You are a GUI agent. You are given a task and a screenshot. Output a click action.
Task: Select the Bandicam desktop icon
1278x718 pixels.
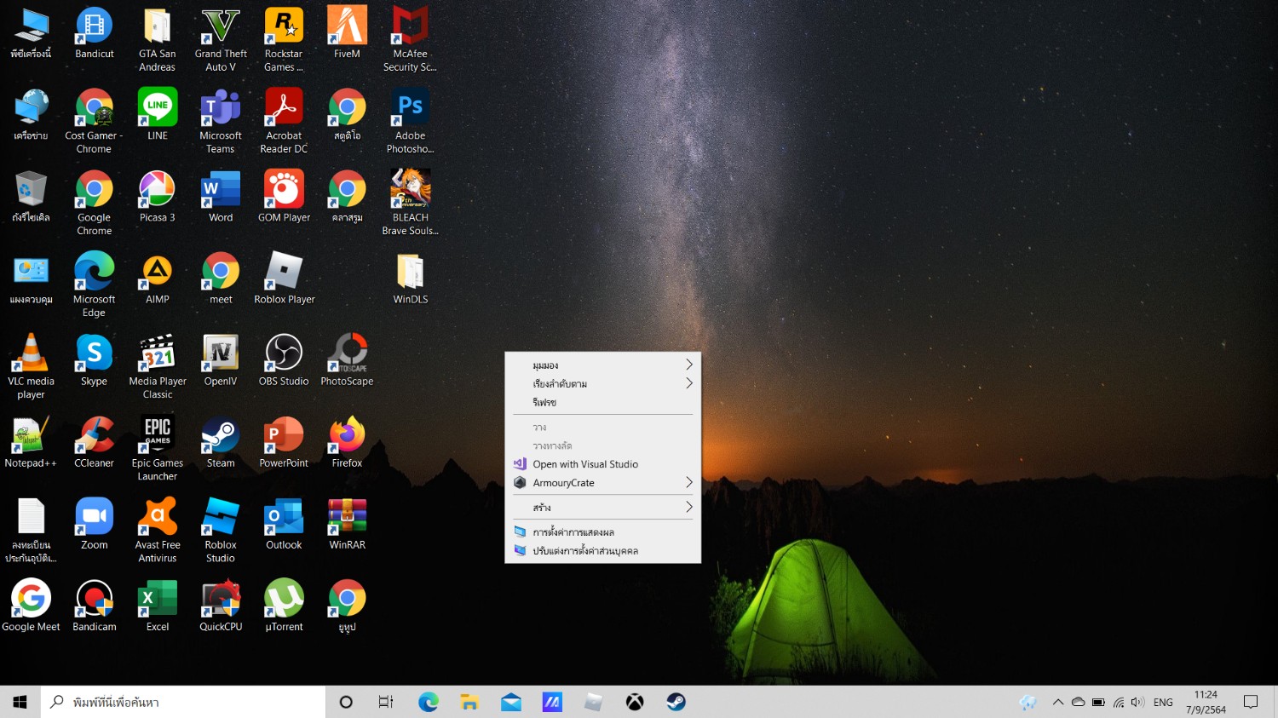point(94,606)
